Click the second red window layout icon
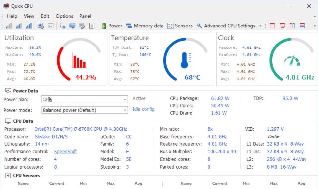The height and width of the screenshot is (189, 318). point(282,26)
